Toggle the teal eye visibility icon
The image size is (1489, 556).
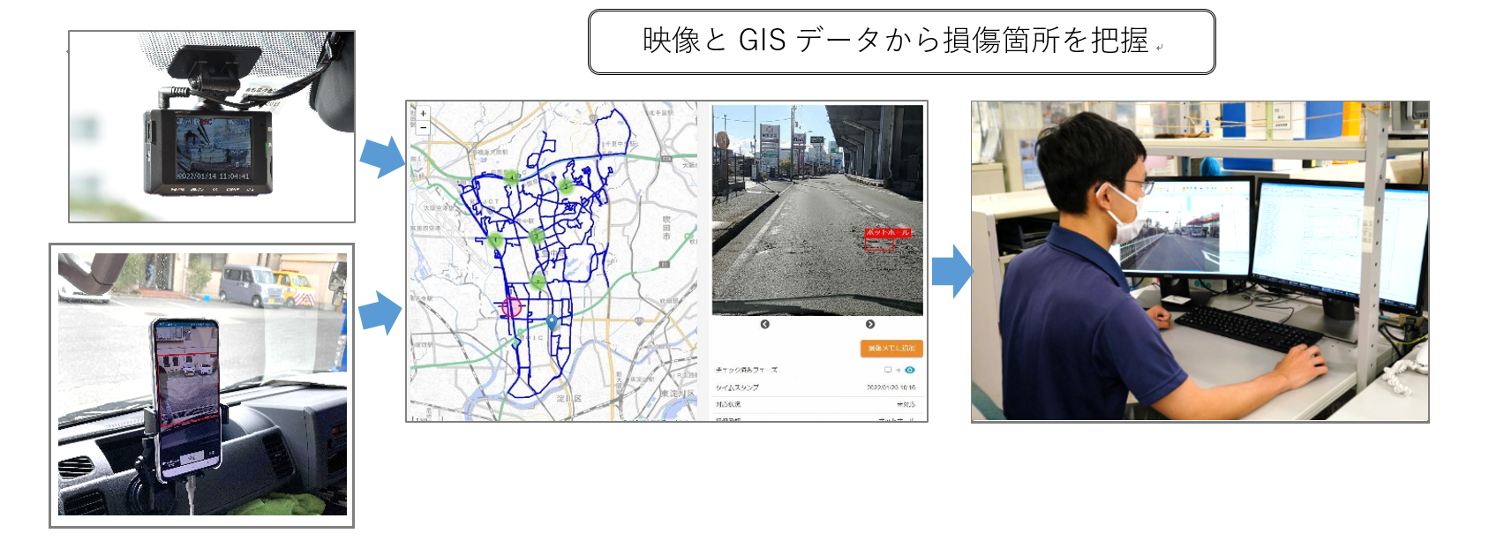910,370
